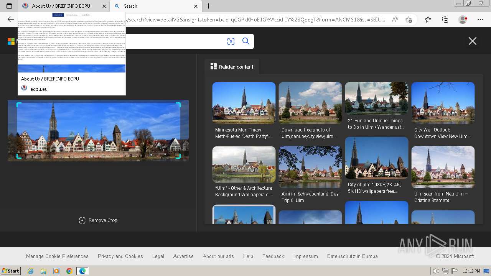Image resolution: width=491 pixels, height=276 pixels.
Task: Open Privacy and Cookies link
Action: click(x=120, y=256)
